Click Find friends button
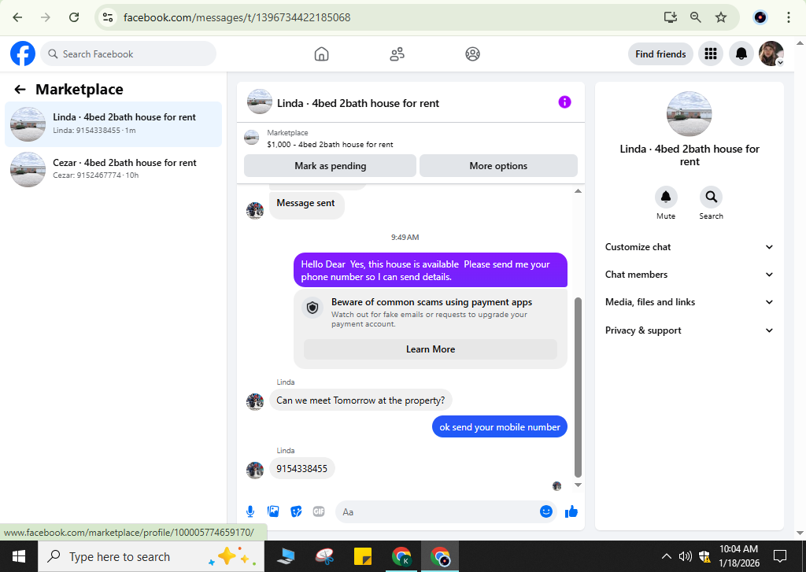The image size is (806, 572). pyautogui.click(x=660, y=54)
